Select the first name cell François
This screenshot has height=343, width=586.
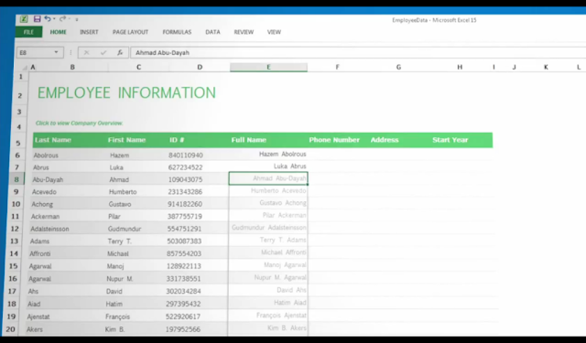[x=118, y=316]
